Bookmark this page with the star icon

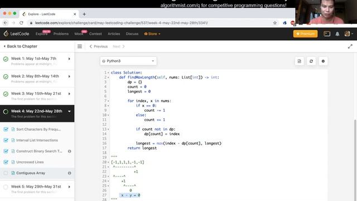coord(275,23)
